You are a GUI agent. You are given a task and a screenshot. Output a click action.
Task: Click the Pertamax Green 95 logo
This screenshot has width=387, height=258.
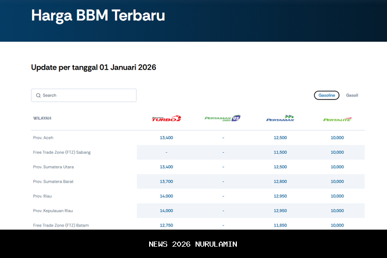click(x=222, y=118)
